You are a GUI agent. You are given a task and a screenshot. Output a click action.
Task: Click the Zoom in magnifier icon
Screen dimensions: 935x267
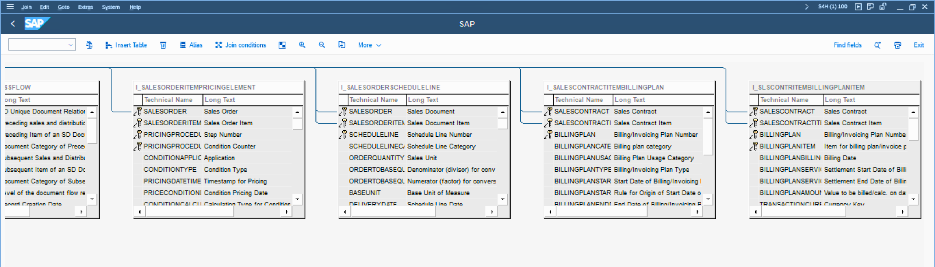point(302,45)
